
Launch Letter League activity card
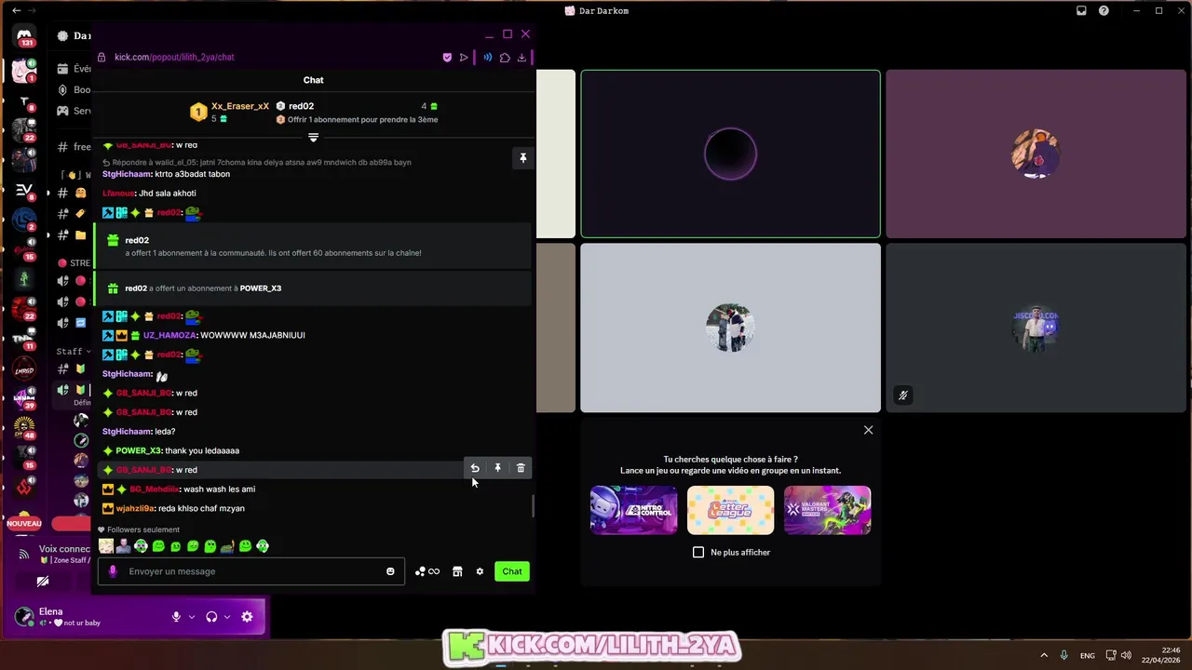[x=730, y=510]
